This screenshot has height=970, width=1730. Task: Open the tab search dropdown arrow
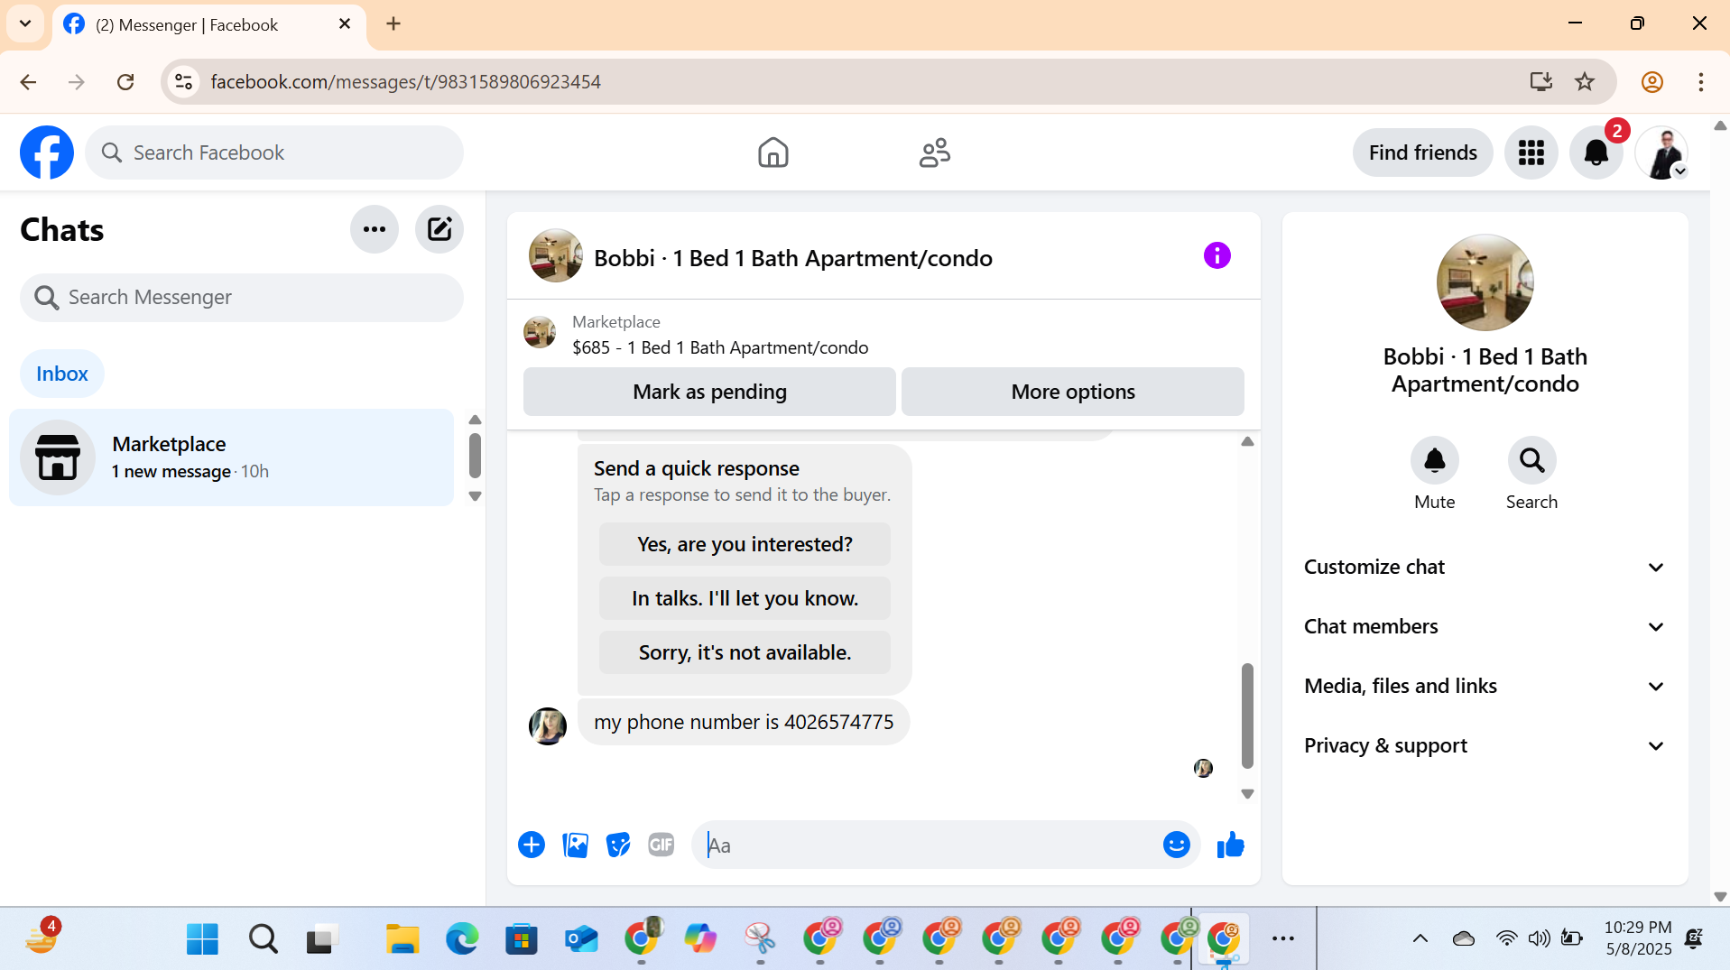25,23
